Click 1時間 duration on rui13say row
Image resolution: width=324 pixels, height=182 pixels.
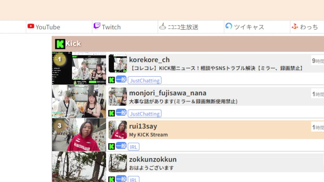click(318, 127)
